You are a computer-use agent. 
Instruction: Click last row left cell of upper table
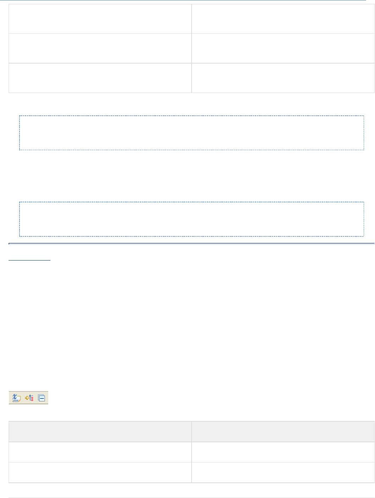click(x=100, y=78)
